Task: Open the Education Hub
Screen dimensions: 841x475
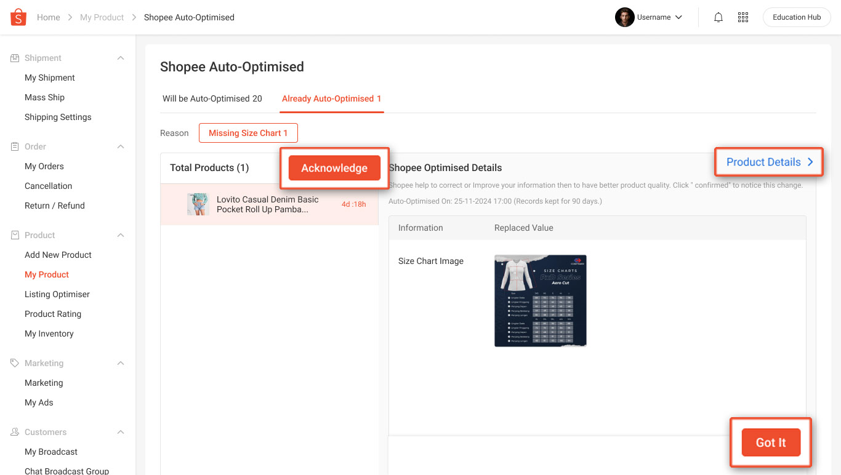Action: (x=797, y=17)
